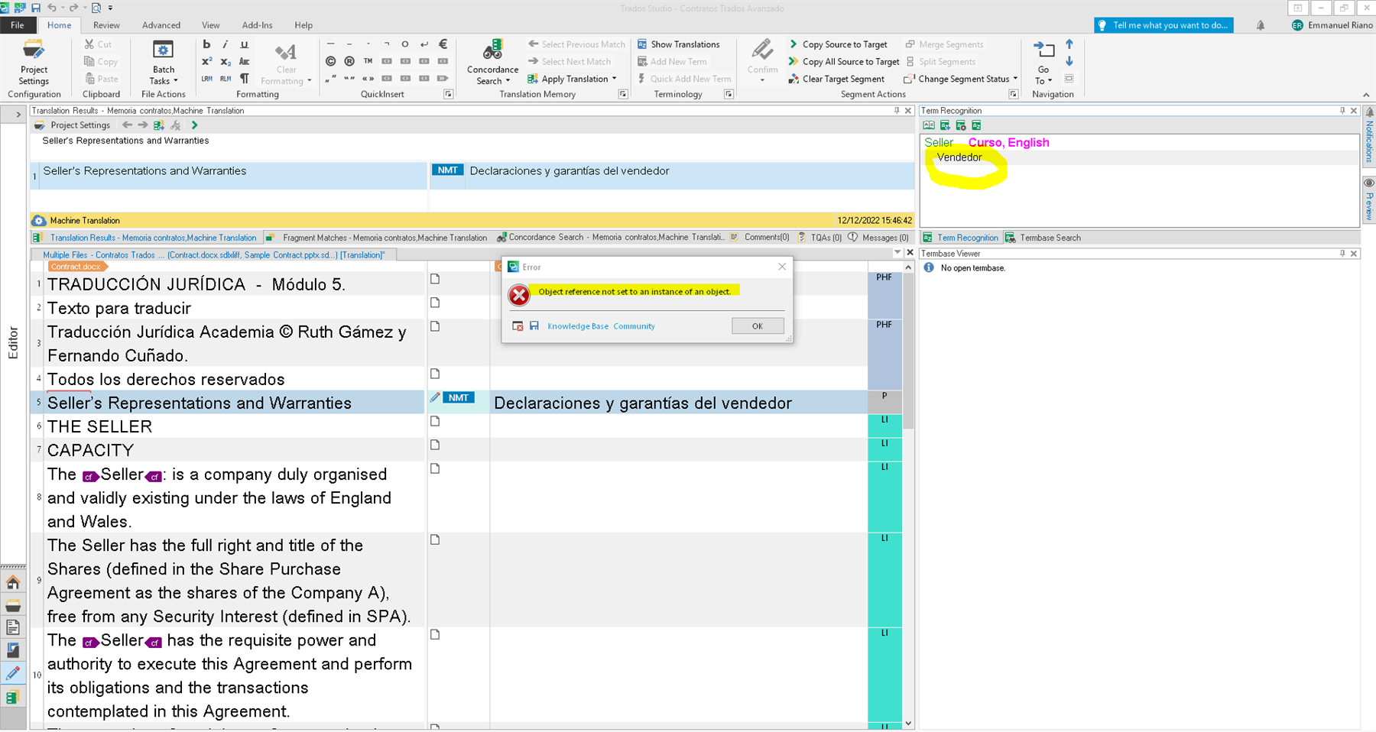Switch to the Advanced ribbon tab
This screenshot has height=732, width=1376.
tap(161, 25)
